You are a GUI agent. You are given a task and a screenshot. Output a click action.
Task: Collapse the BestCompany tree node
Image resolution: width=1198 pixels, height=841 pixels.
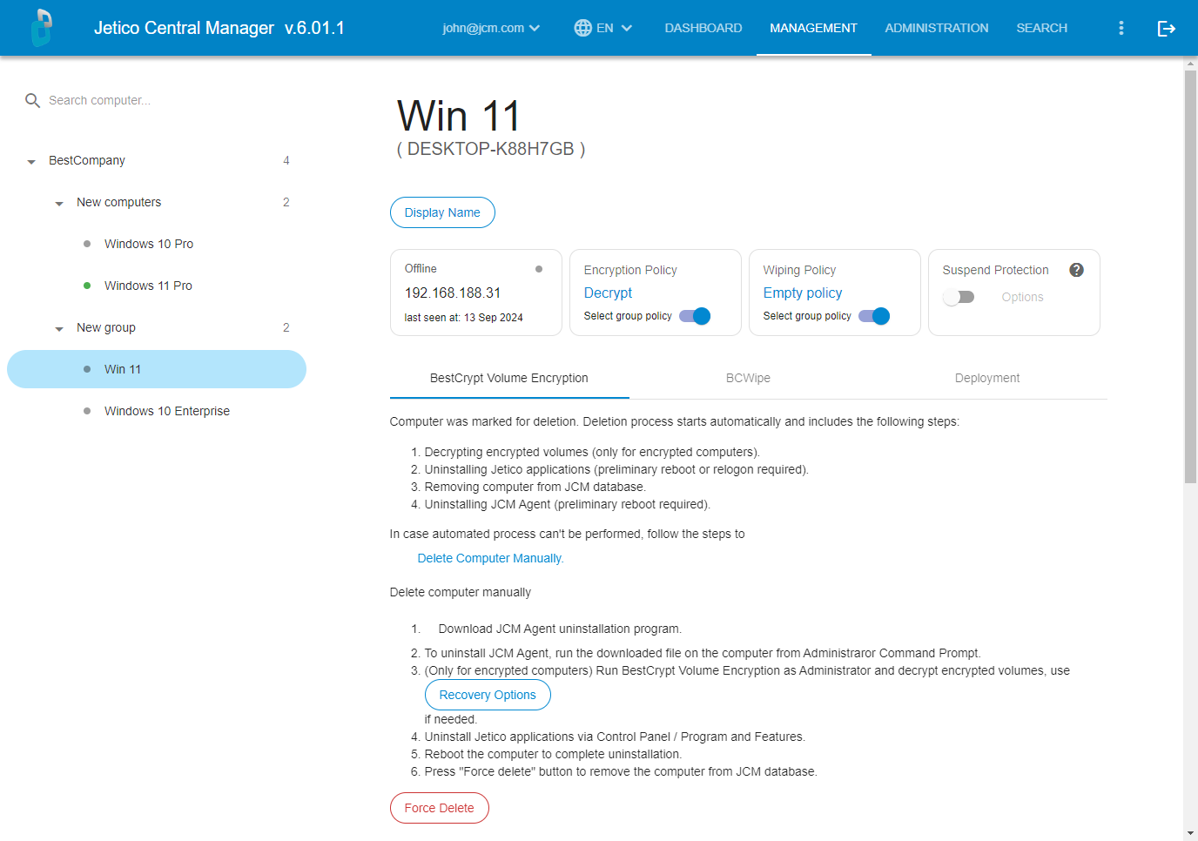click(x=31, y=161)
